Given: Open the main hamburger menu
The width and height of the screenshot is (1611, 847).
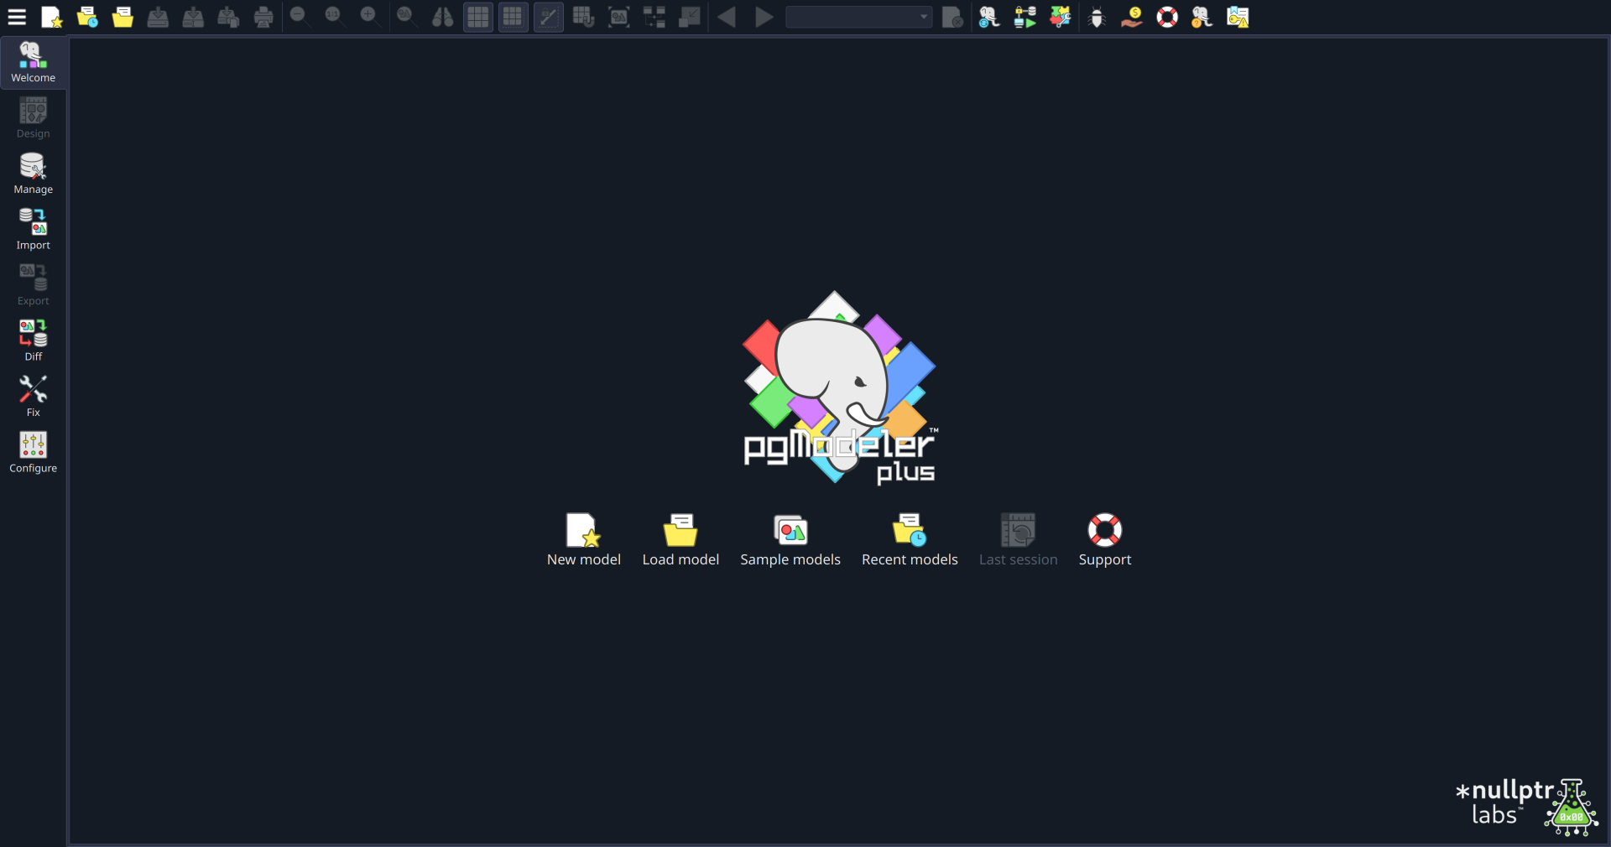Looking at the screenshot, I should click(17, 17).
